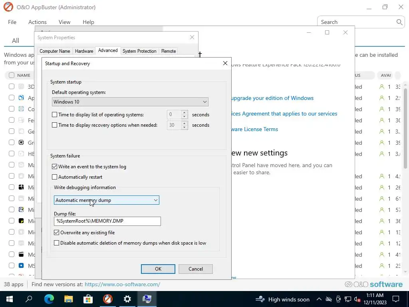Open Default operating system dropdown
The width and height of the screenshot is (409, 307).
pos(130,102)
